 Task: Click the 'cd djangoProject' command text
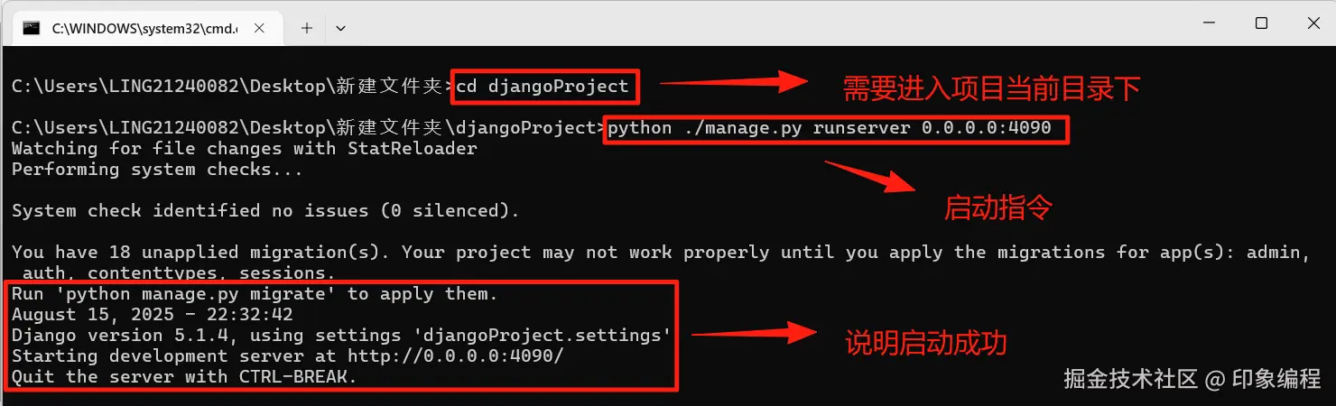tap(543, 87)
